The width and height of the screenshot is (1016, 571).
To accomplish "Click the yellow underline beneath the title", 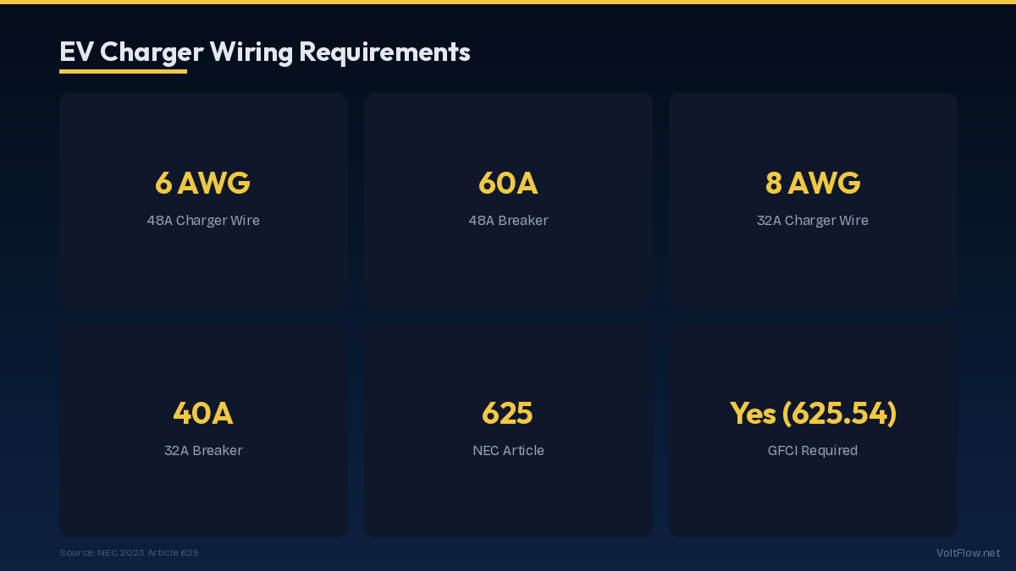I will point(123,72).
